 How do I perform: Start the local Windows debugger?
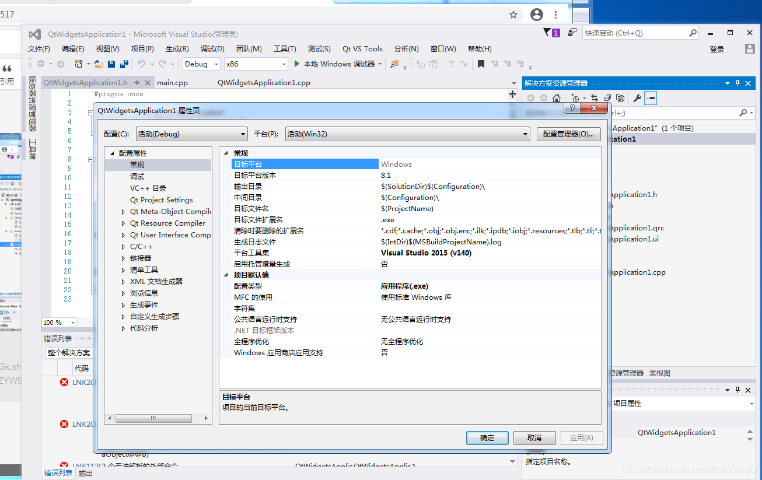click(x=338, y=64)
